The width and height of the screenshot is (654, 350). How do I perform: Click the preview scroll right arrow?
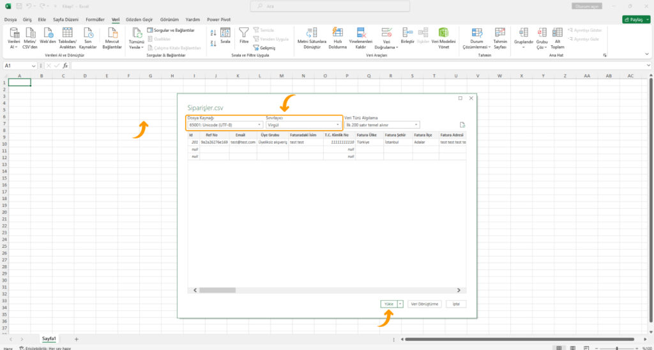(459, 290)
